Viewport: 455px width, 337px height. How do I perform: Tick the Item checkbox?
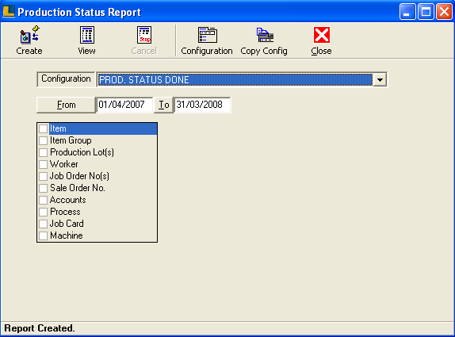click(x=44, y=128)
